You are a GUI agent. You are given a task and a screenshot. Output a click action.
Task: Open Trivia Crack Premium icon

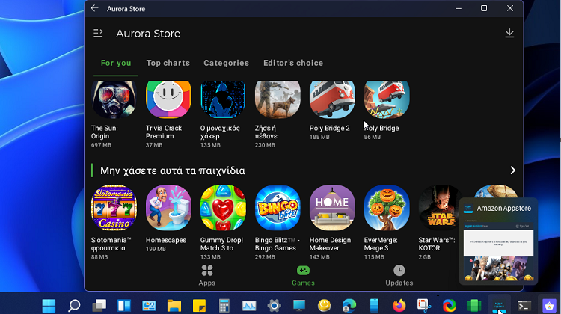[x=168, y=99]
